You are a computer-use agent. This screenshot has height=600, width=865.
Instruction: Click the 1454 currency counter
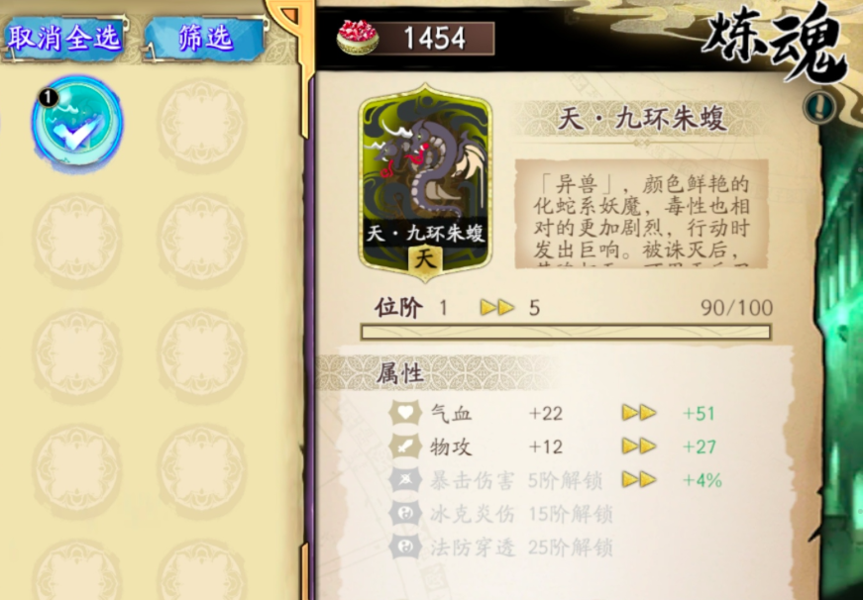tap(435, 38)
